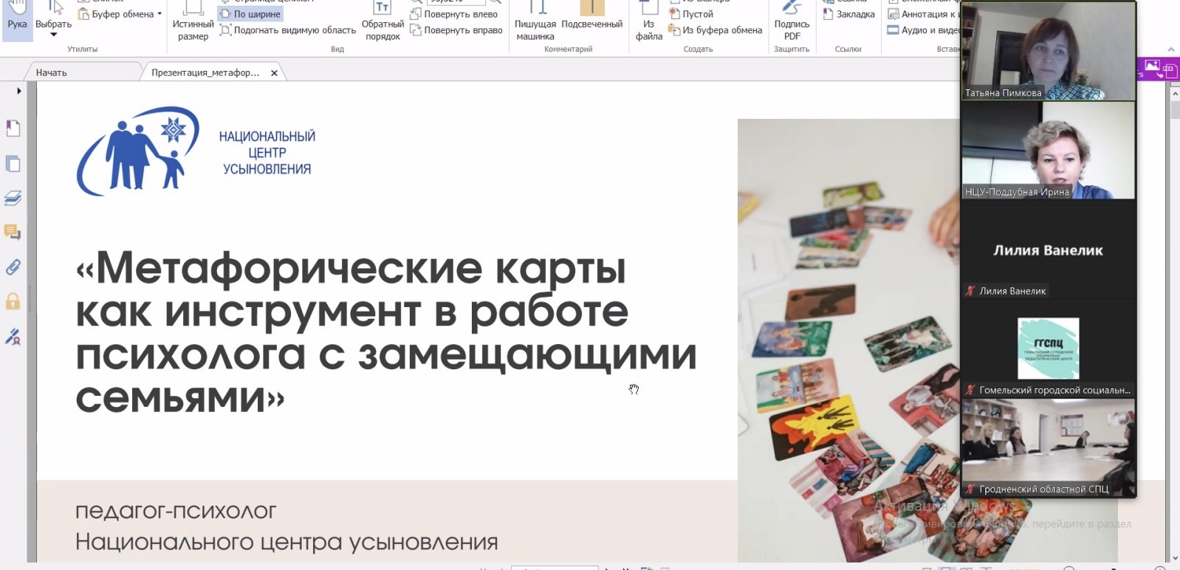
Task: Open the Layers side panel
Action: pos(13,198)
